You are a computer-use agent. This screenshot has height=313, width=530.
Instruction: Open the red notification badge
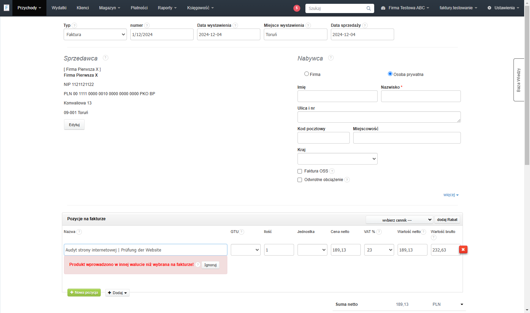pos(296,8)
